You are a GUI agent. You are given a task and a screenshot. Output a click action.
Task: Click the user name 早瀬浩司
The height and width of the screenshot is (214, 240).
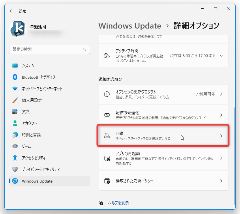[38, 27]
